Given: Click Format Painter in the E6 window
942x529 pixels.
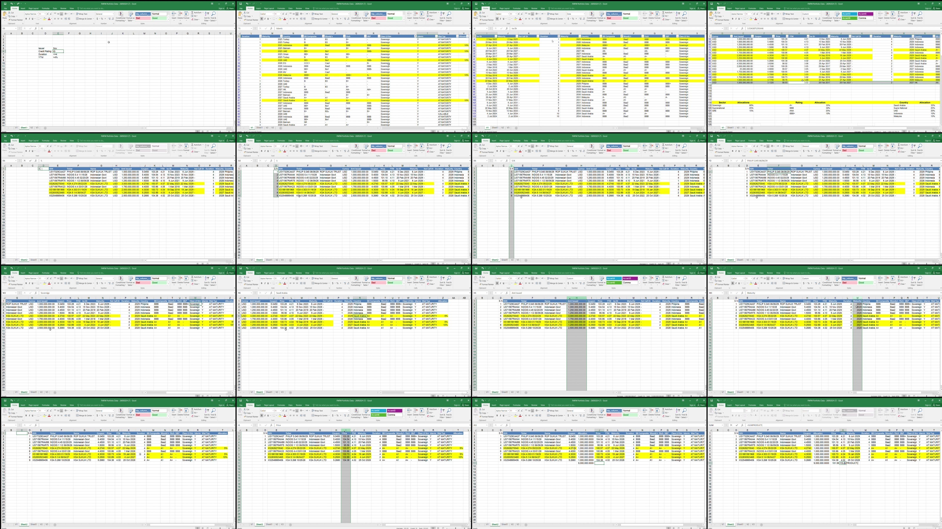Looking at the screenshot, I should click(x=16, y=20).
